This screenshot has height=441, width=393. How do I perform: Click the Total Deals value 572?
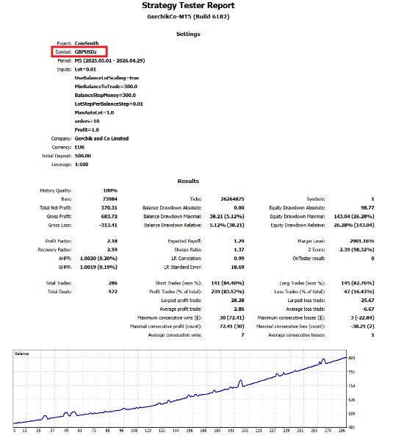click(113, 292)
